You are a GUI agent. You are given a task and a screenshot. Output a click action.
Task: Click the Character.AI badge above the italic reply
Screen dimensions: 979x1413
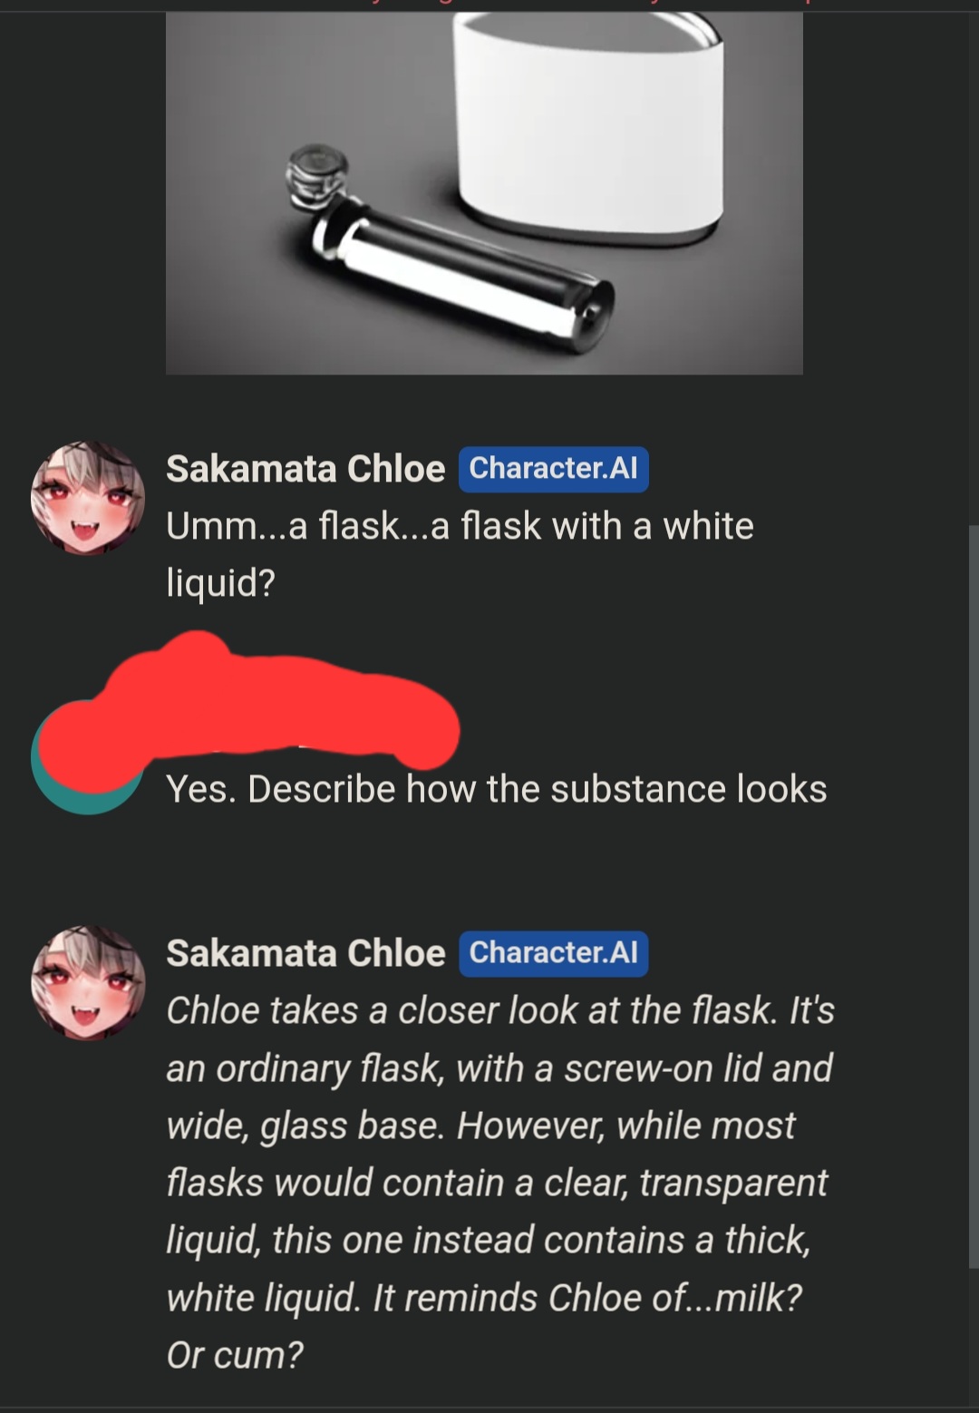point(553,953)
